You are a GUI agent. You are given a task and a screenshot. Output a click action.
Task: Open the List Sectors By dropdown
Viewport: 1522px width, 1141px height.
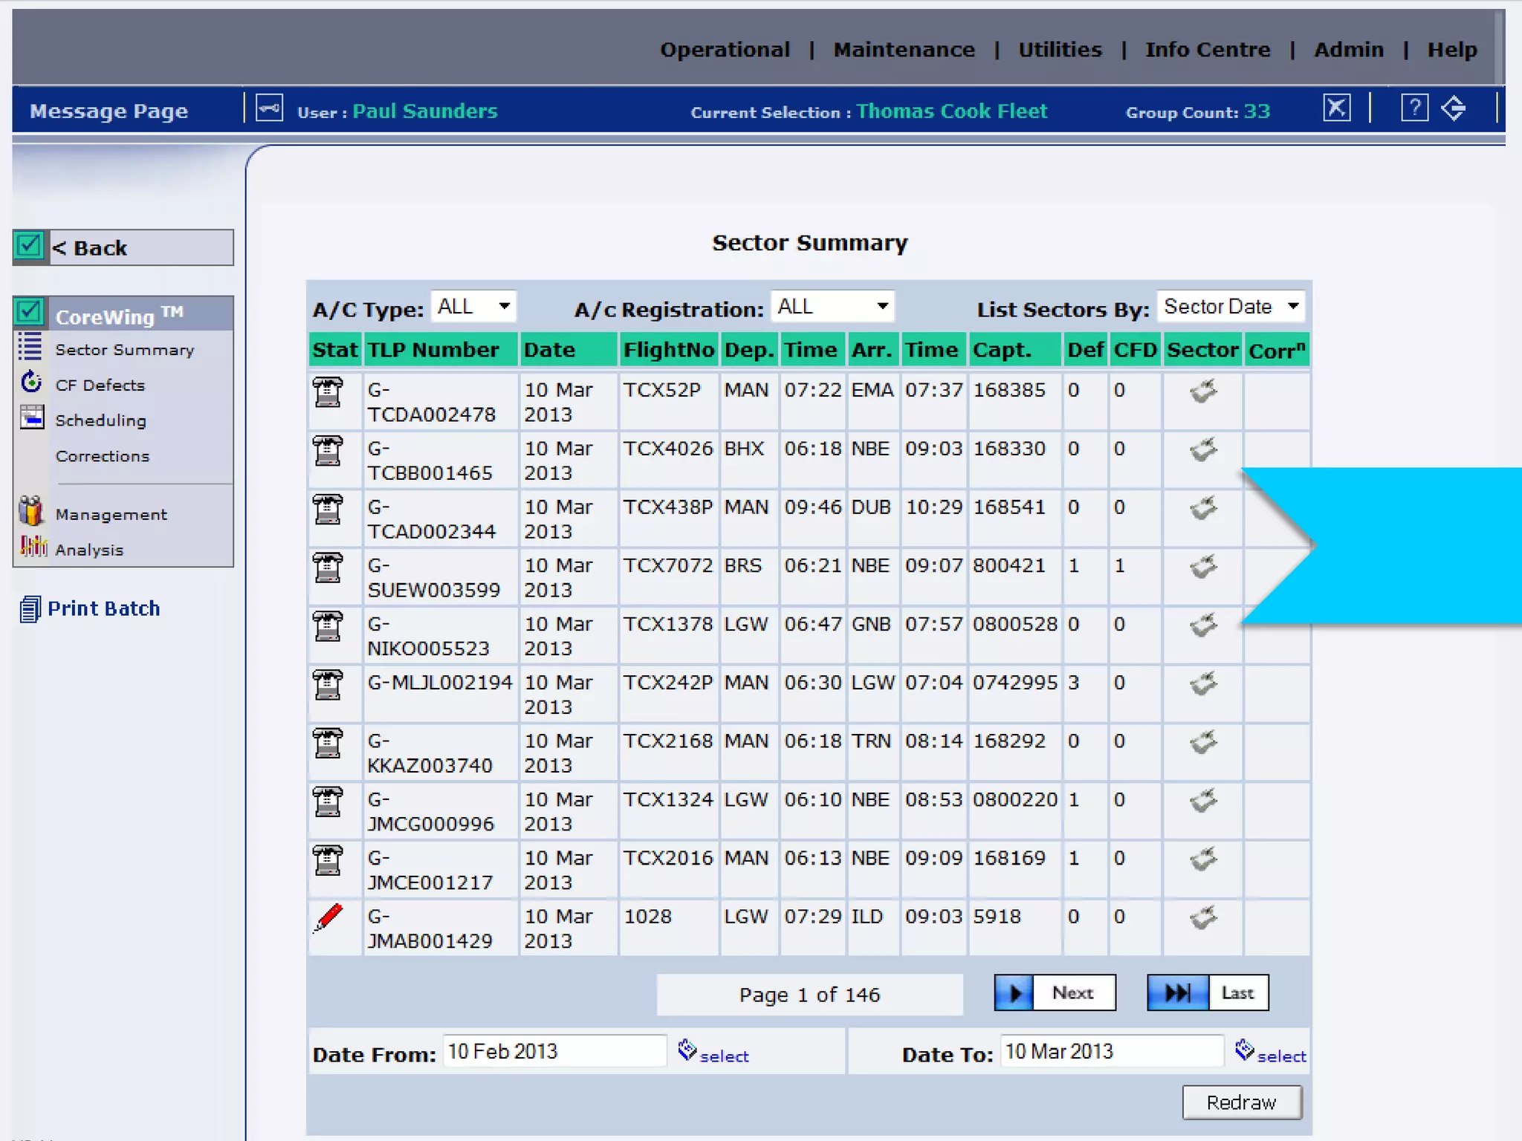click(x=1231, y=307)
